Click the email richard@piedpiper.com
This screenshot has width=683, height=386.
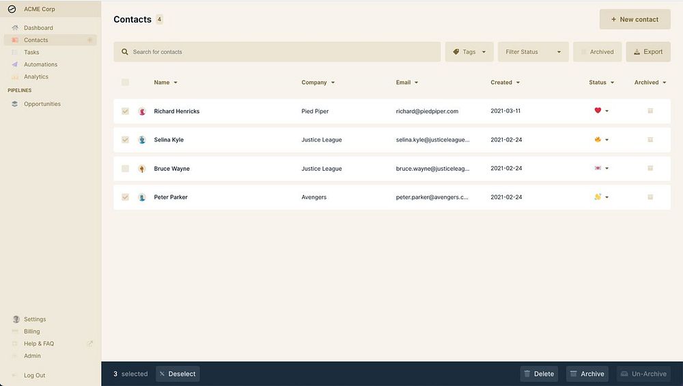pyautogui.click(x=427, y=111)
